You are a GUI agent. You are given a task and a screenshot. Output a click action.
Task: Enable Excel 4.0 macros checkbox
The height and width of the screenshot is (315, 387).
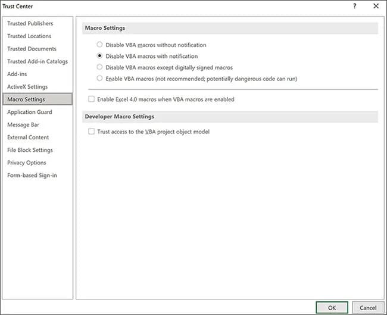coord(91,99)
